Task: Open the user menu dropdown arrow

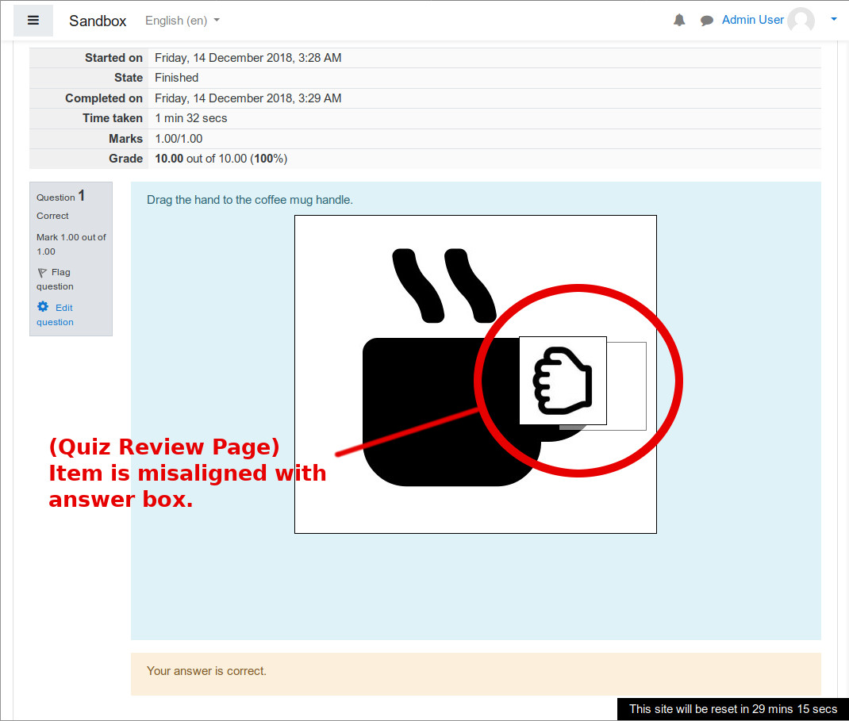Action: tap(834, 20)
